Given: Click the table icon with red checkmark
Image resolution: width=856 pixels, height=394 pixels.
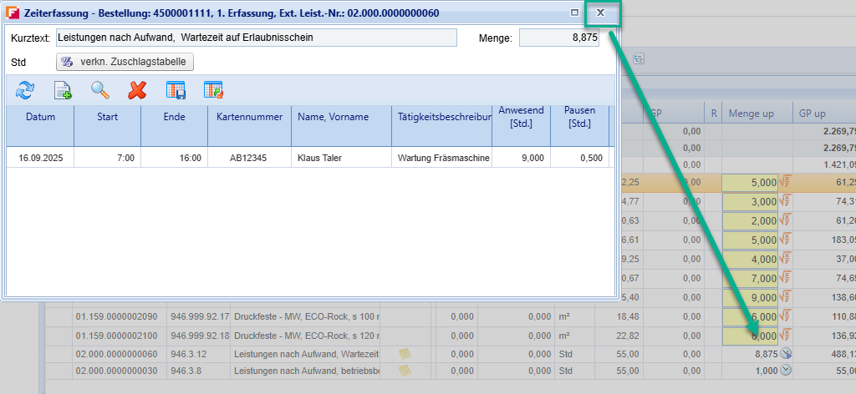Looking at the screenshot, I should [213, 90].
